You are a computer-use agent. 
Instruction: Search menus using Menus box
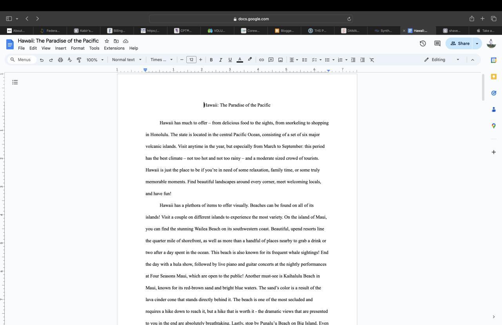(23, 60)
